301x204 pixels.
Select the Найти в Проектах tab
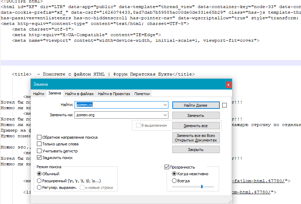pyautogui.click(x=114, y=94)
